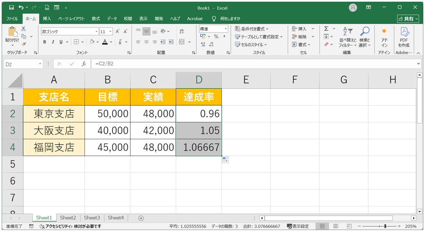Toggle underline formatting
This screenshot has width=425, height=232.
61,42
